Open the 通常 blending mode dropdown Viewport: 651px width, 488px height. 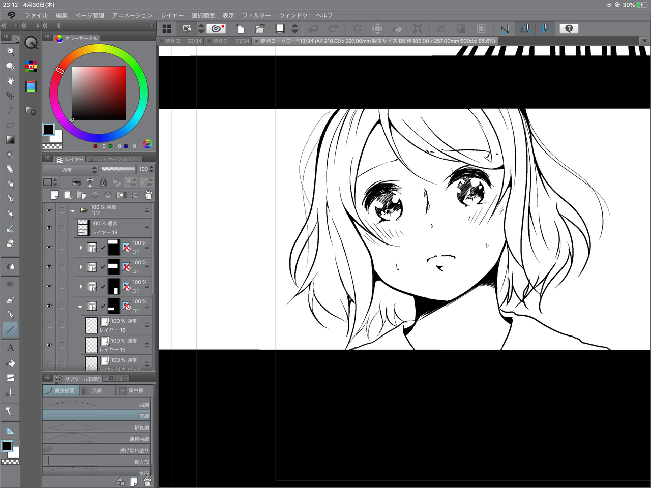(x=70, y=170)
